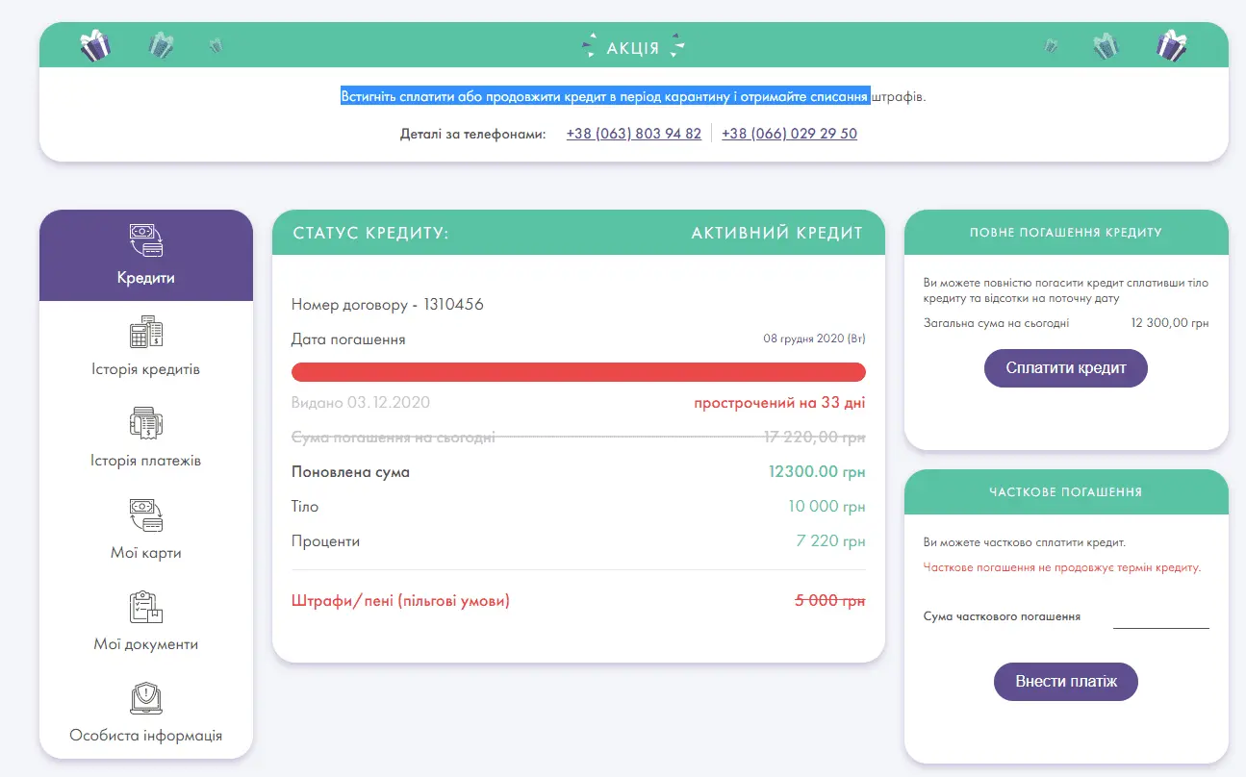
Task: Call the +38 (063) 803 94 82 link
Action: coord(633,134)
